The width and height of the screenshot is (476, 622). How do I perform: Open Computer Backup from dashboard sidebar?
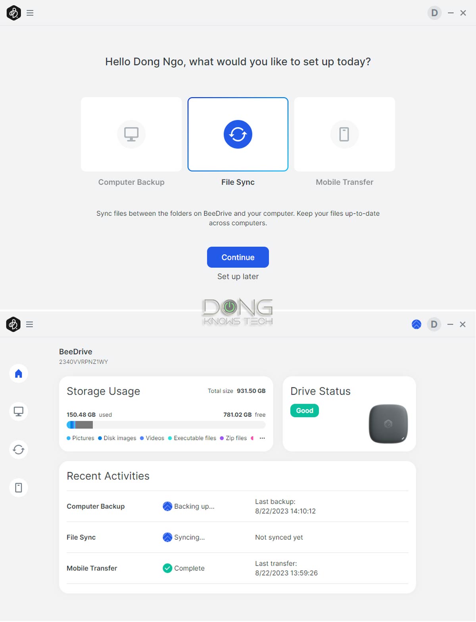pos(19,412)
